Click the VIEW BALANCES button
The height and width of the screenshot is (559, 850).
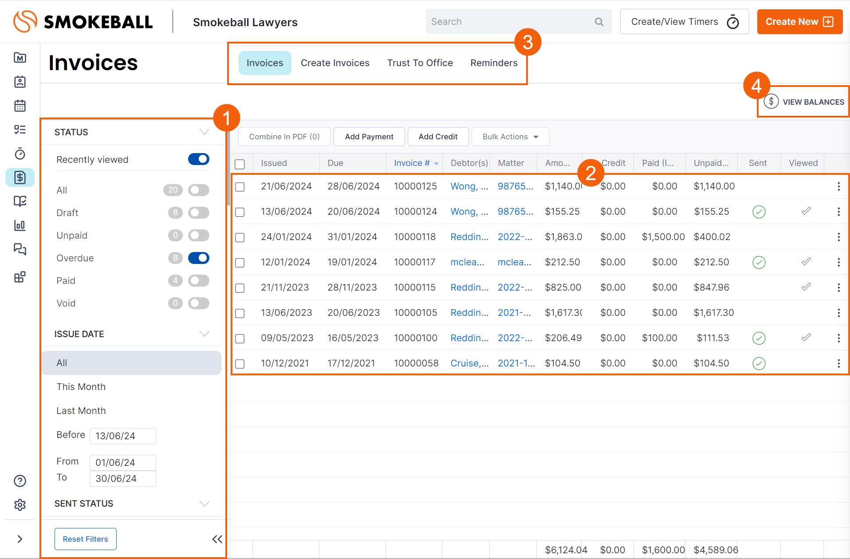[804, 102]
